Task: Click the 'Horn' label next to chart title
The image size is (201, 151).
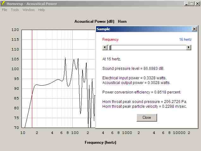Action: tap(122, 21)
